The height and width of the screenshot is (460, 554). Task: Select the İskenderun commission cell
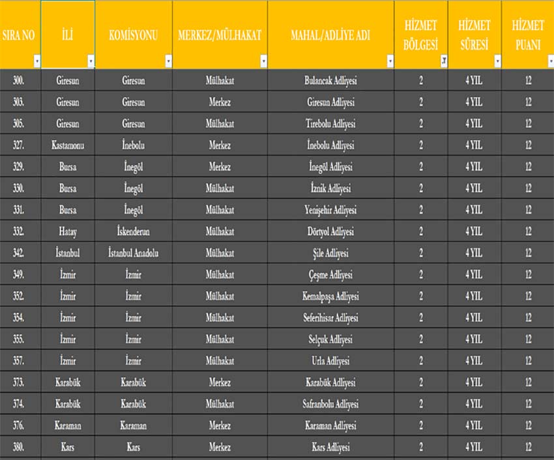pos(134,231)
